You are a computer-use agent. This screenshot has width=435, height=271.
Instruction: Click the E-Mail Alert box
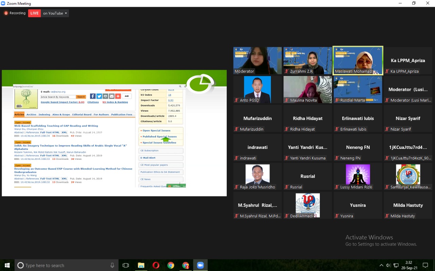pyautogui.click(x=161, y=158)
